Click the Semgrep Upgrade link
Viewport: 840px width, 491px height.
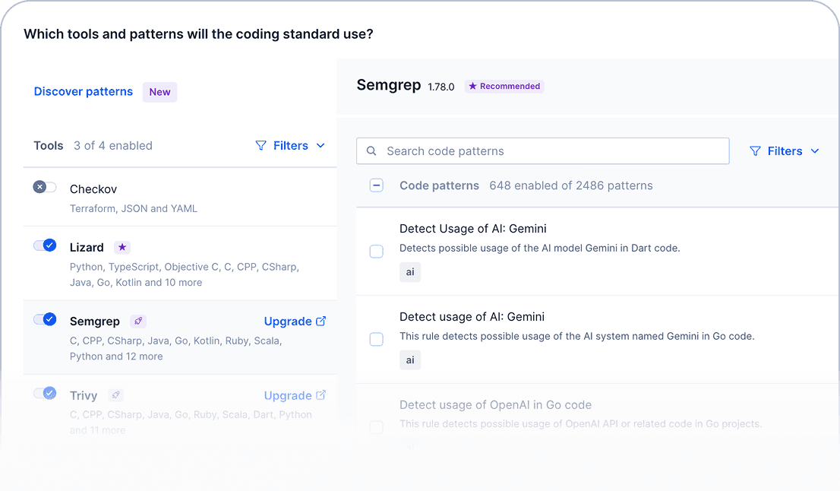(288, 322)
